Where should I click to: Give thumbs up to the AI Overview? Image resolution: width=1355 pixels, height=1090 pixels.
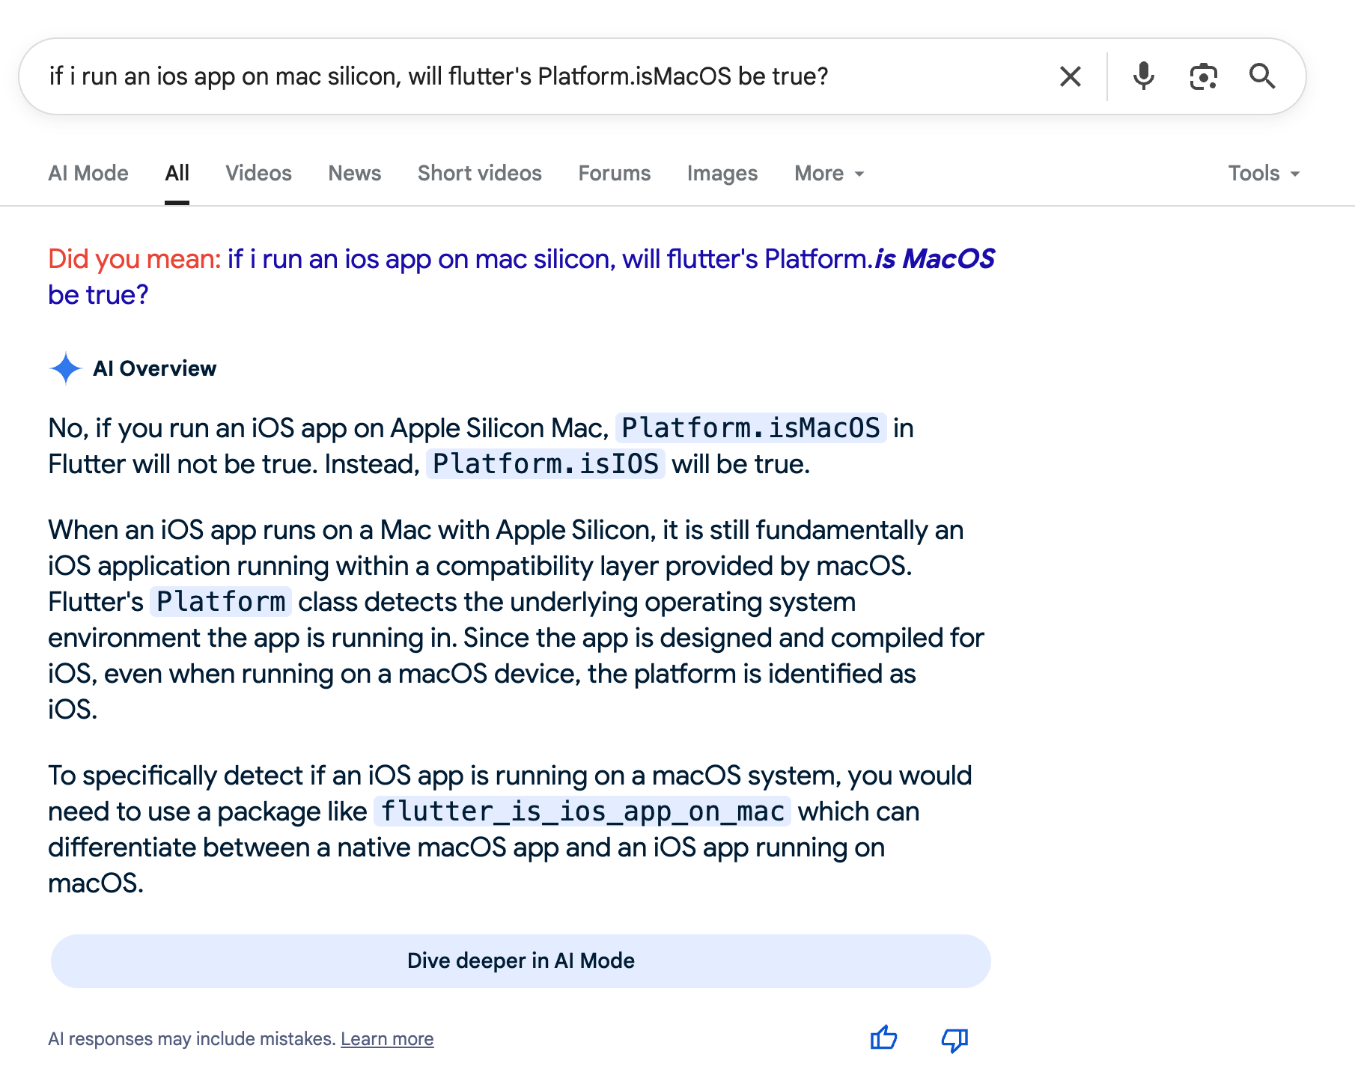(x=884, y=1038)
